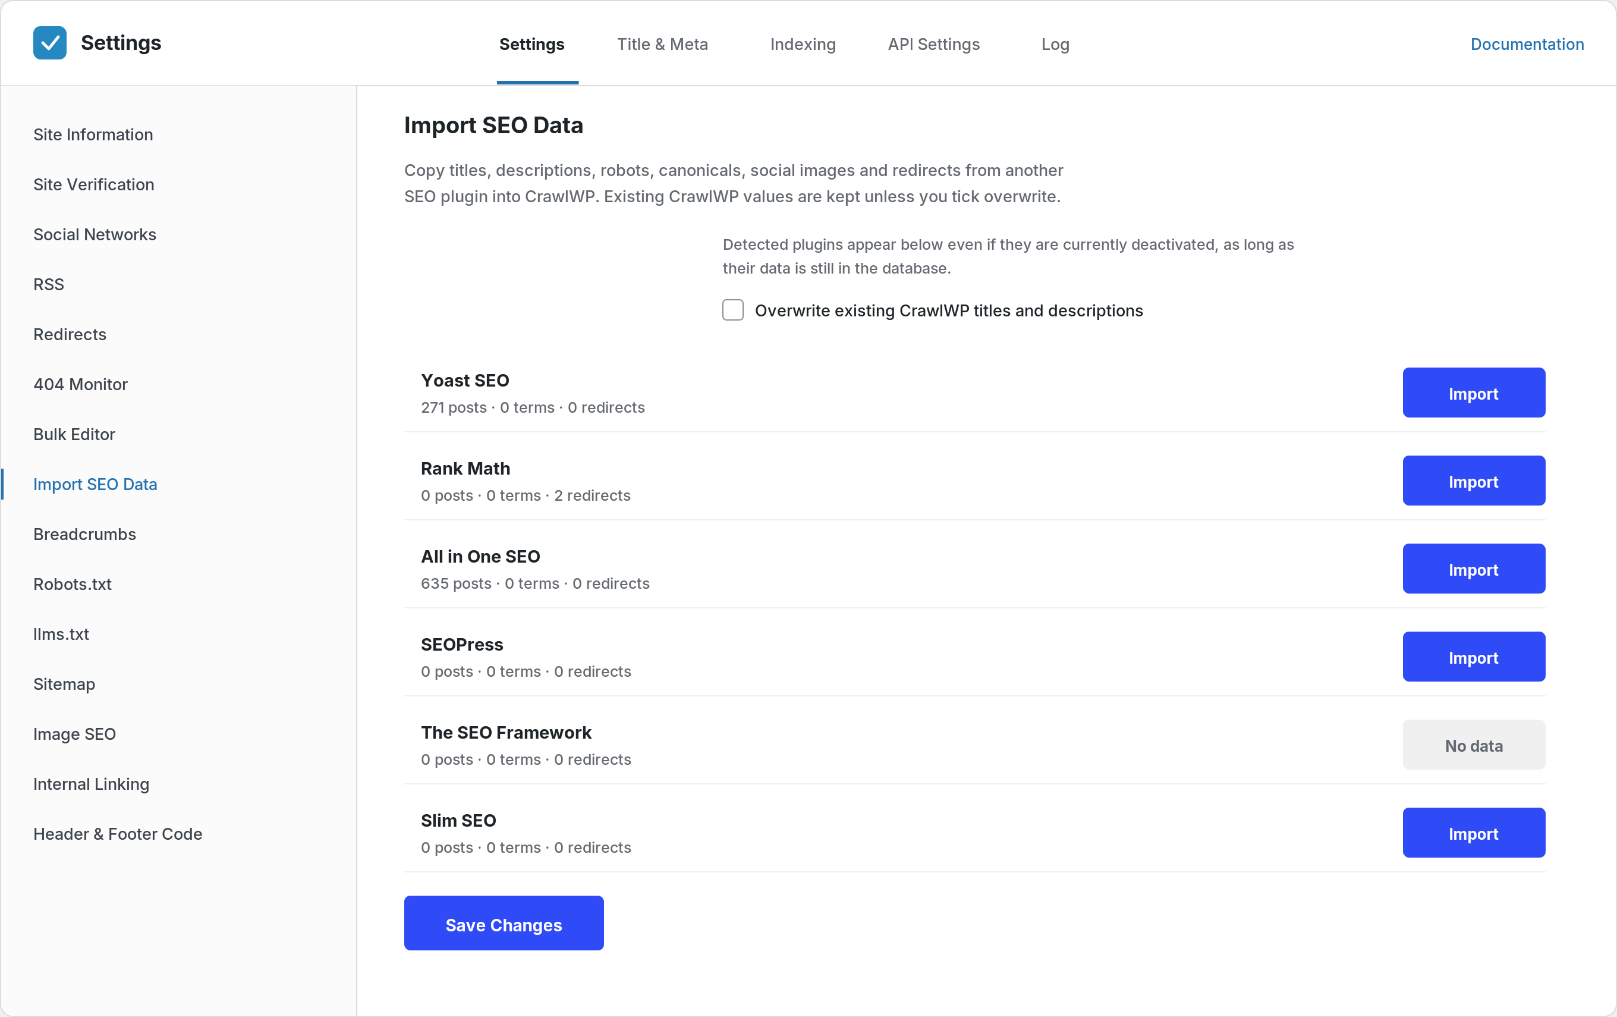Open the Redirects section
Image resolution: width=1617 pixels, height=1017 pixels.
(x=70, y=334)
